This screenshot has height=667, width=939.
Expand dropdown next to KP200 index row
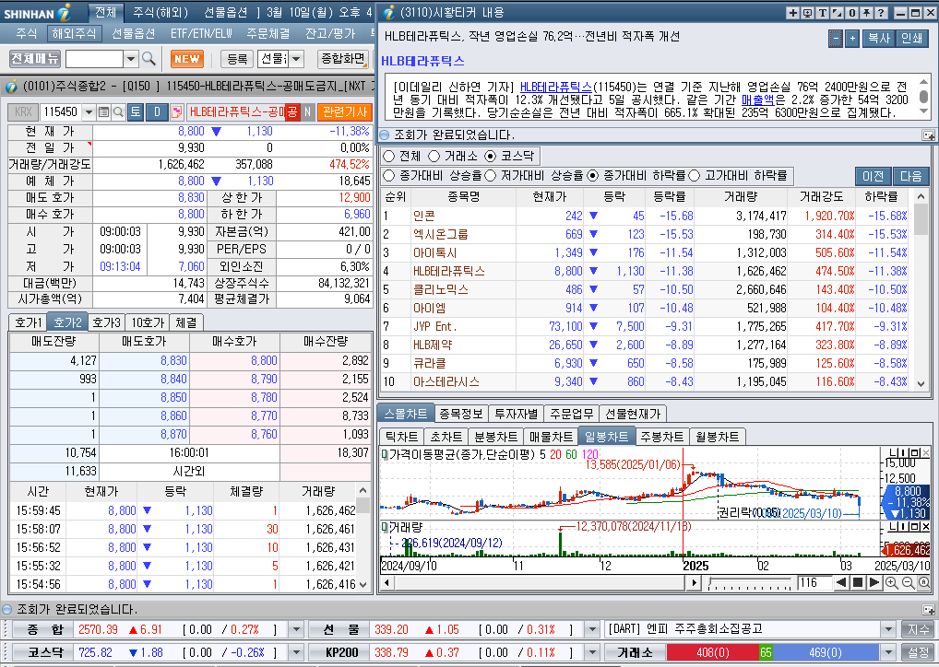[591, 652]
